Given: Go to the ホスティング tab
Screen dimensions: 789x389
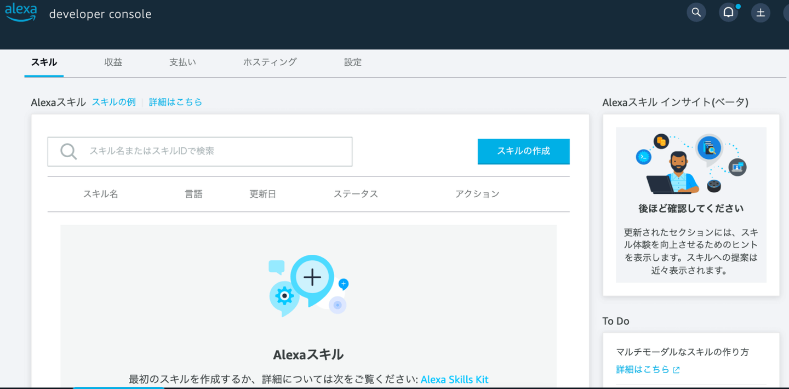Looking at the screenshot, I should [x=270, y=62].
